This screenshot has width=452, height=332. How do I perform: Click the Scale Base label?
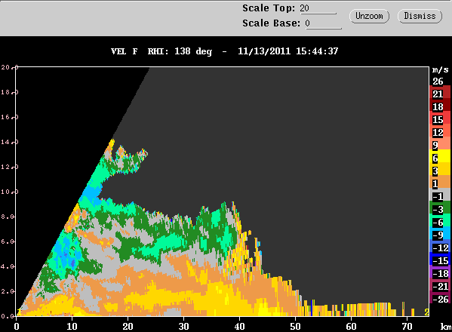point(271,23)
